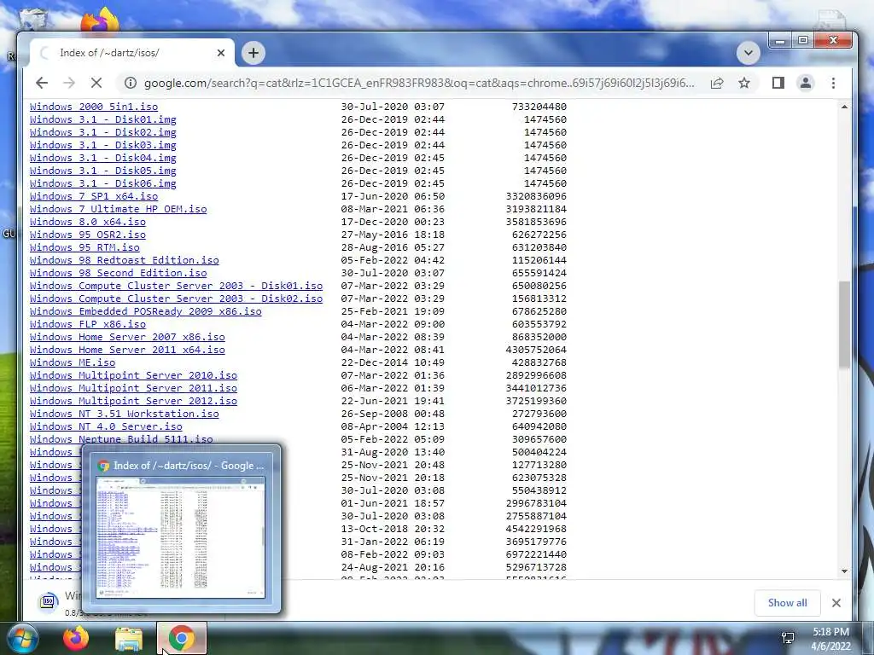Download Windows 95 OSR2.iso
Image resolution: width=874 pixels, height=655 pixels.
coord(88,235)
